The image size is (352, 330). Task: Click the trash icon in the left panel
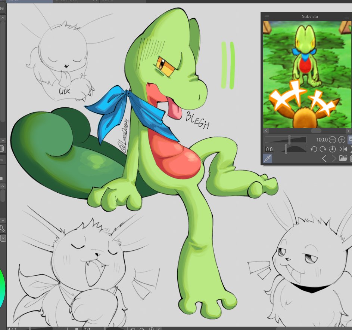(x=2, y=148)
